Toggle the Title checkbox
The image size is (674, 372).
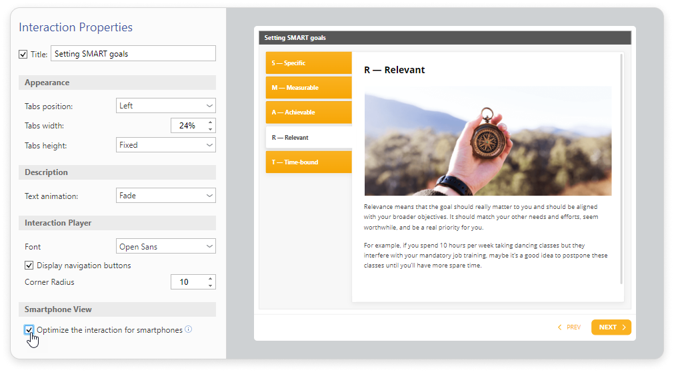click(x=23, y=54)
